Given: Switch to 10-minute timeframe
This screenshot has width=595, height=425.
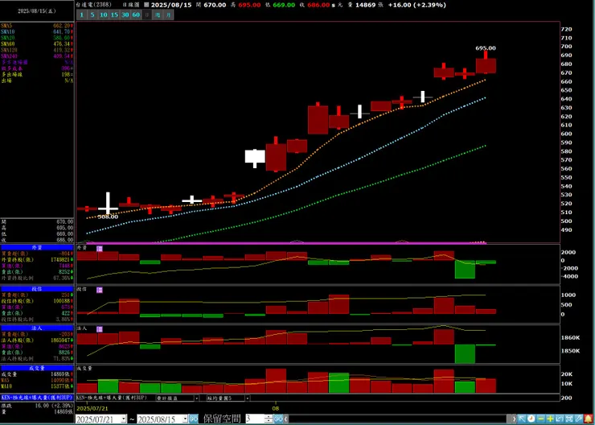Looking at the screenshot, I should 104,14.
